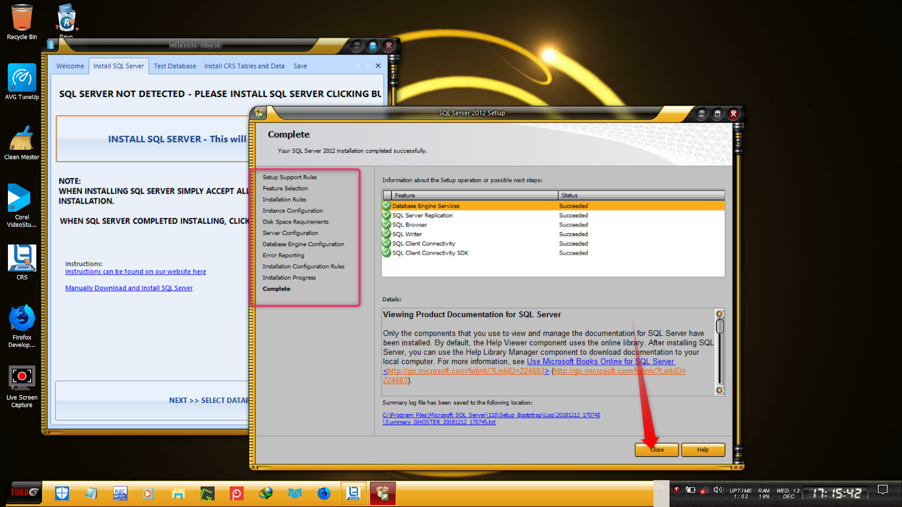902x507 pixels.
Task: Select SQL Client Connectivity SDK row
Action: pos(553,253)
